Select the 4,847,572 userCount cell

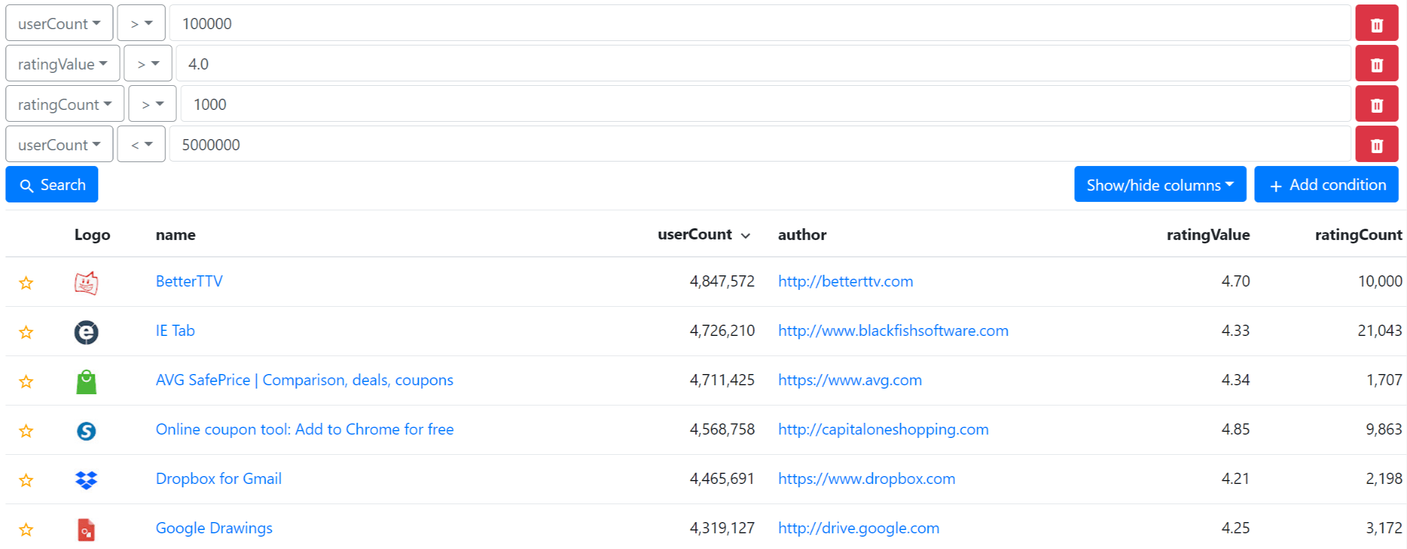point(722,281)
